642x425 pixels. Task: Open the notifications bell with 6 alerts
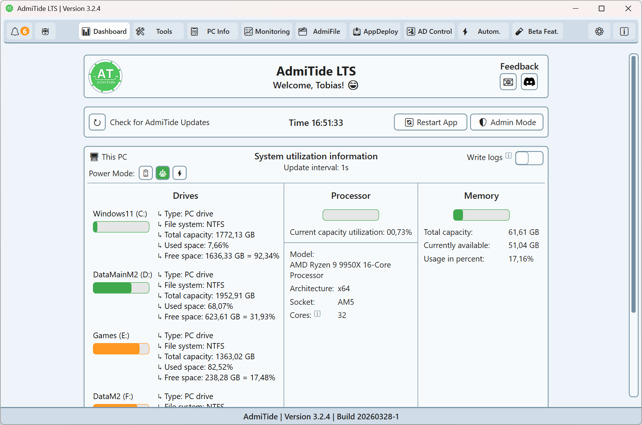(x=19, y=31)
